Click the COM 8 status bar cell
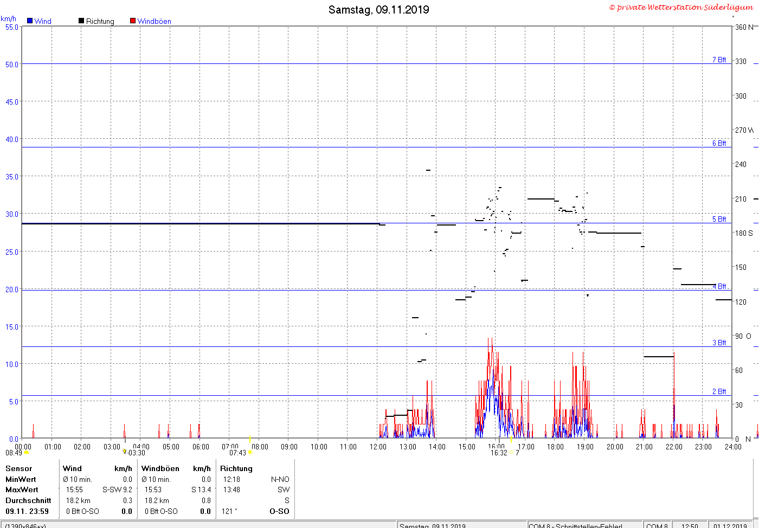 pyautogui.click(x=657, y=525)
